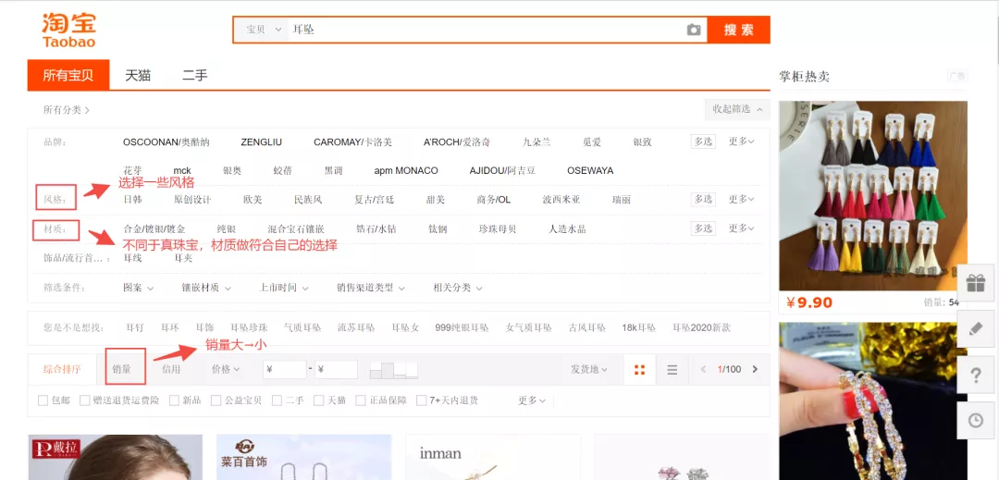
Task: Click 多选 in the 材质 row
Action: 703,228
